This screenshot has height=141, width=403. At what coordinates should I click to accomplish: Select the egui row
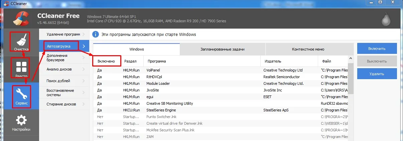(x=221, y=97)
